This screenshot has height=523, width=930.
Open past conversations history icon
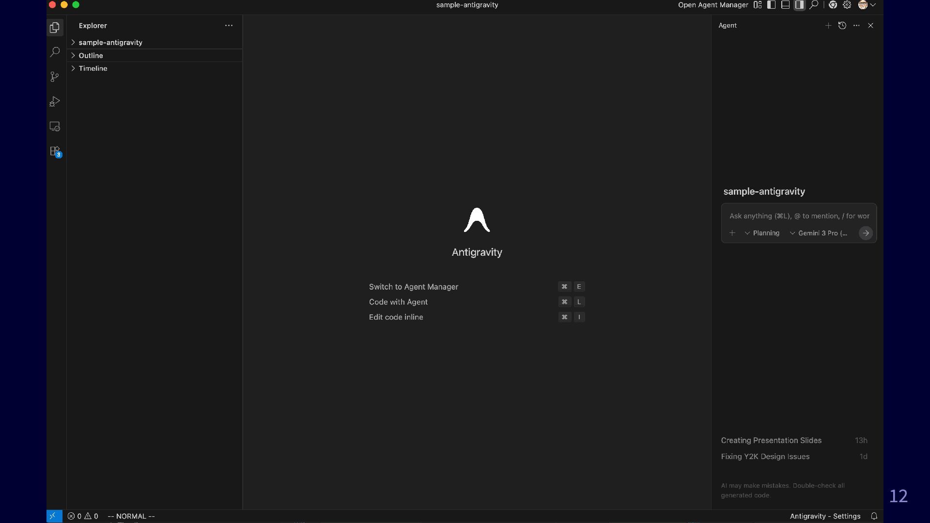(x=842, y=26)
